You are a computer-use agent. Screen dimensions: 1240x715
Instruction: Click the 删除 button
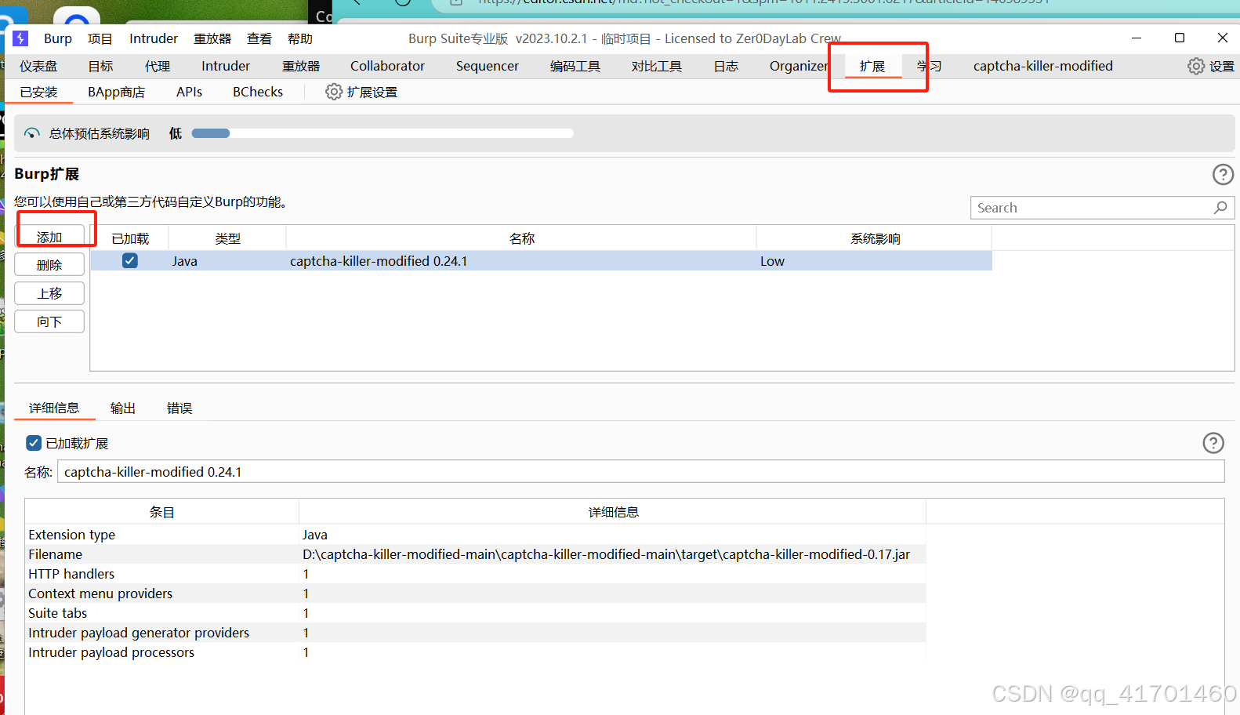[x=49, y=265]
